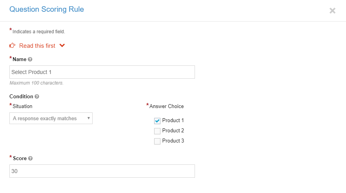Click the pointing hand icon before Read this first
Screen dimensions: 346x193
(13, 45)
